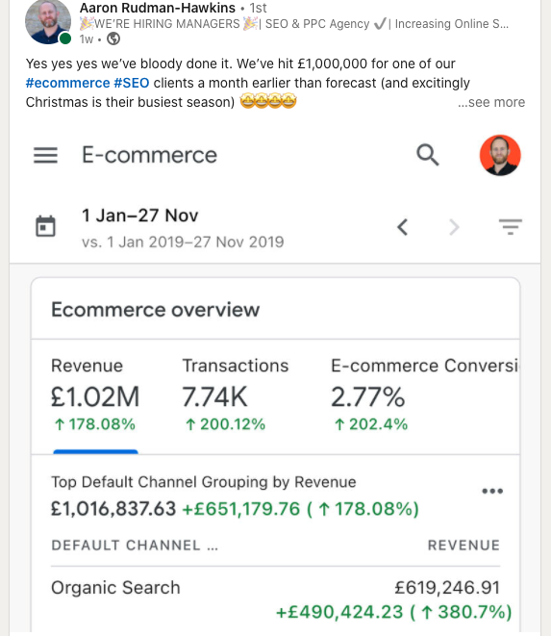
Task: Go to the next date range arrow
Action: [x=455, y=227]
